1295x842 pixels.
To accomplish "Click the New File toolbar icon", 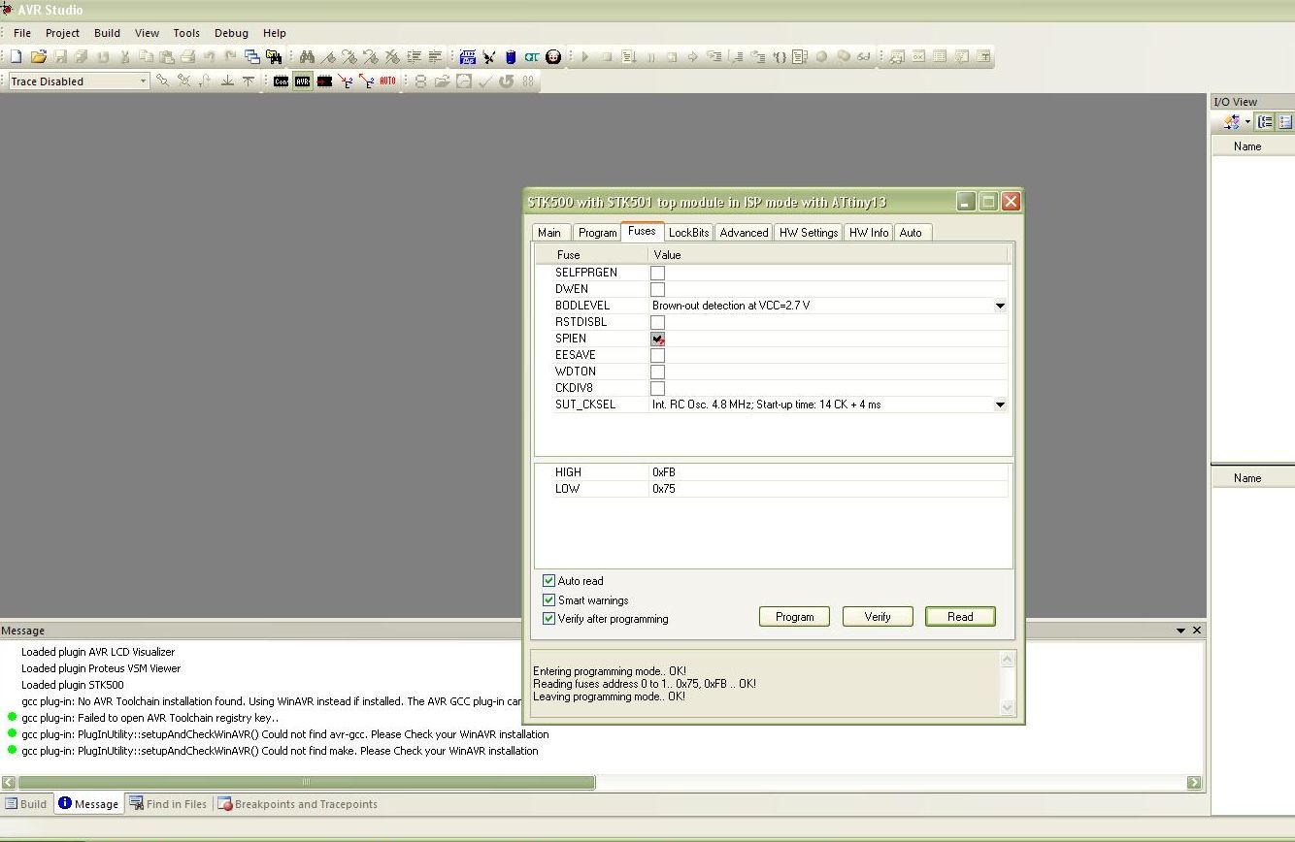I will 16,57.
